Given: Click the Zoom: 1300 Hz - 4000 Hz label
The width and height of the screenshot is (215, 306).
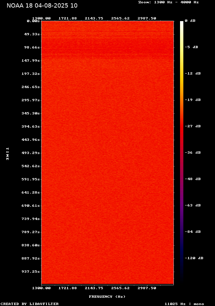Looking at the screenshot, I should tap(168, 2).
